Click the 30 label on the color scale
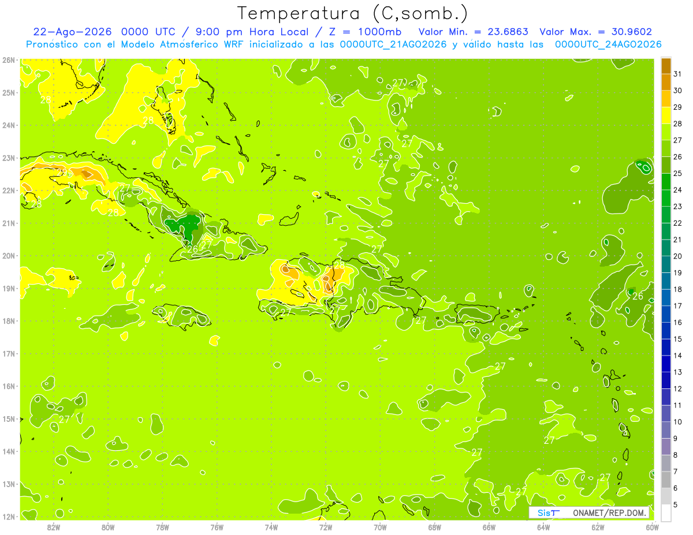This screenshot has width=693, height=535. (677, 91)
